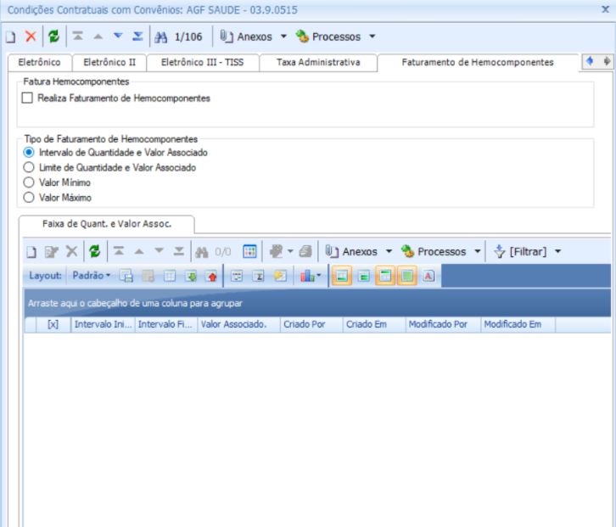The width and height of the screenshot is (616, 527).
Task: Sort by Criado Por column header
Action: point(311,325)
